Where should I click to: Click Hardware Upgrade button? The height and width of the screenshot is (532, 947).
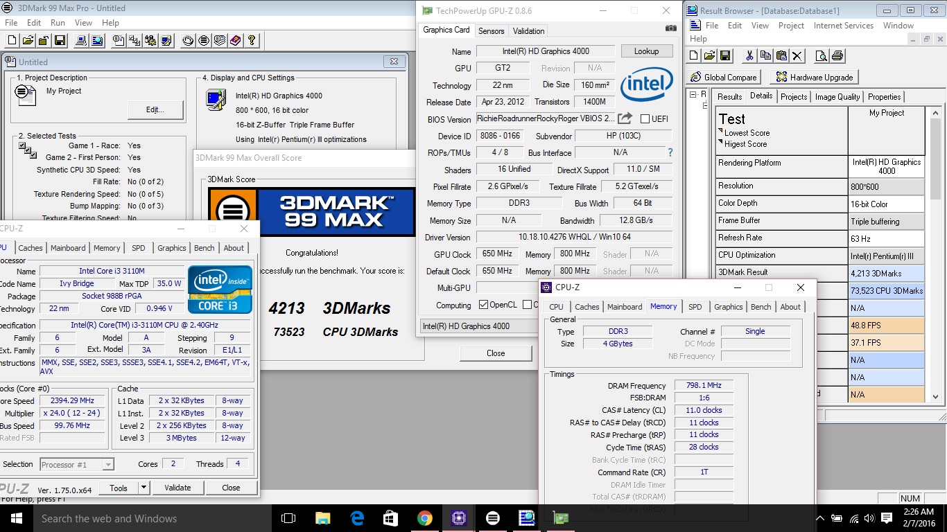(x=815, y=77)
